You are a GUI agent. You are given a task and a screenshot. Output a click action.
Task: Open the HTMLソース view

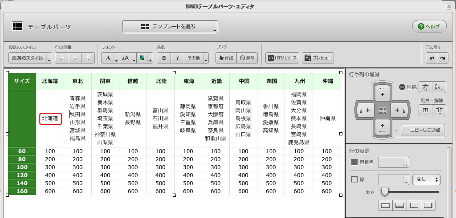pos(282,58)
